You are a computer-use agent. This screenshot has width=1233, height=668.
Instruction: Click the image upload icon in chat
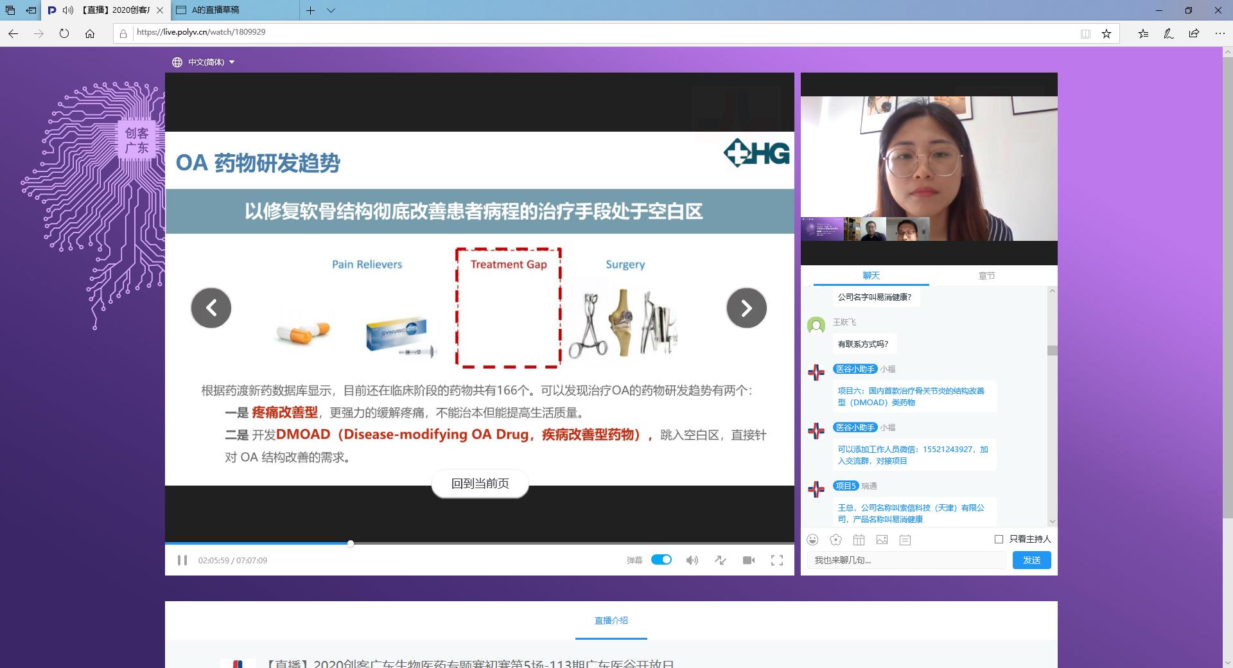882,540
